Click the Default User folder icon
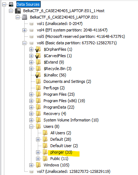Viewport: 138px width, 175px height. (45, 146)
